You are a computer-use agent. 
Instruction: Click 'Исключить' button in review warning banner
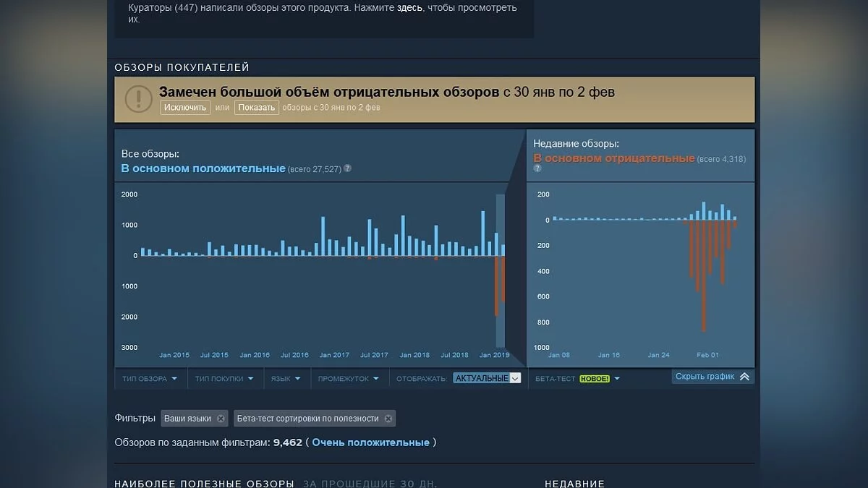pyautogui.click(x=185, y=108)
